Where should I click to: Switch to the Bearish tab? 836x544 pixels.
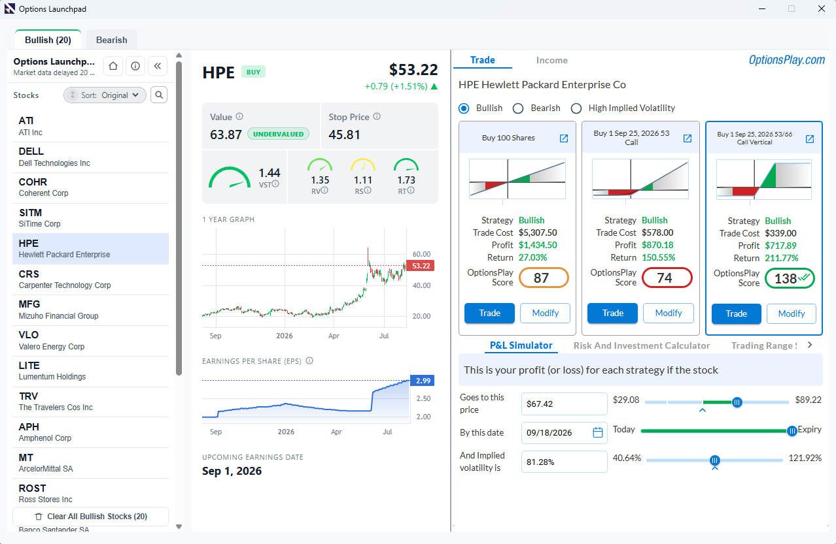pyautogui.click(x=112, y=40)
